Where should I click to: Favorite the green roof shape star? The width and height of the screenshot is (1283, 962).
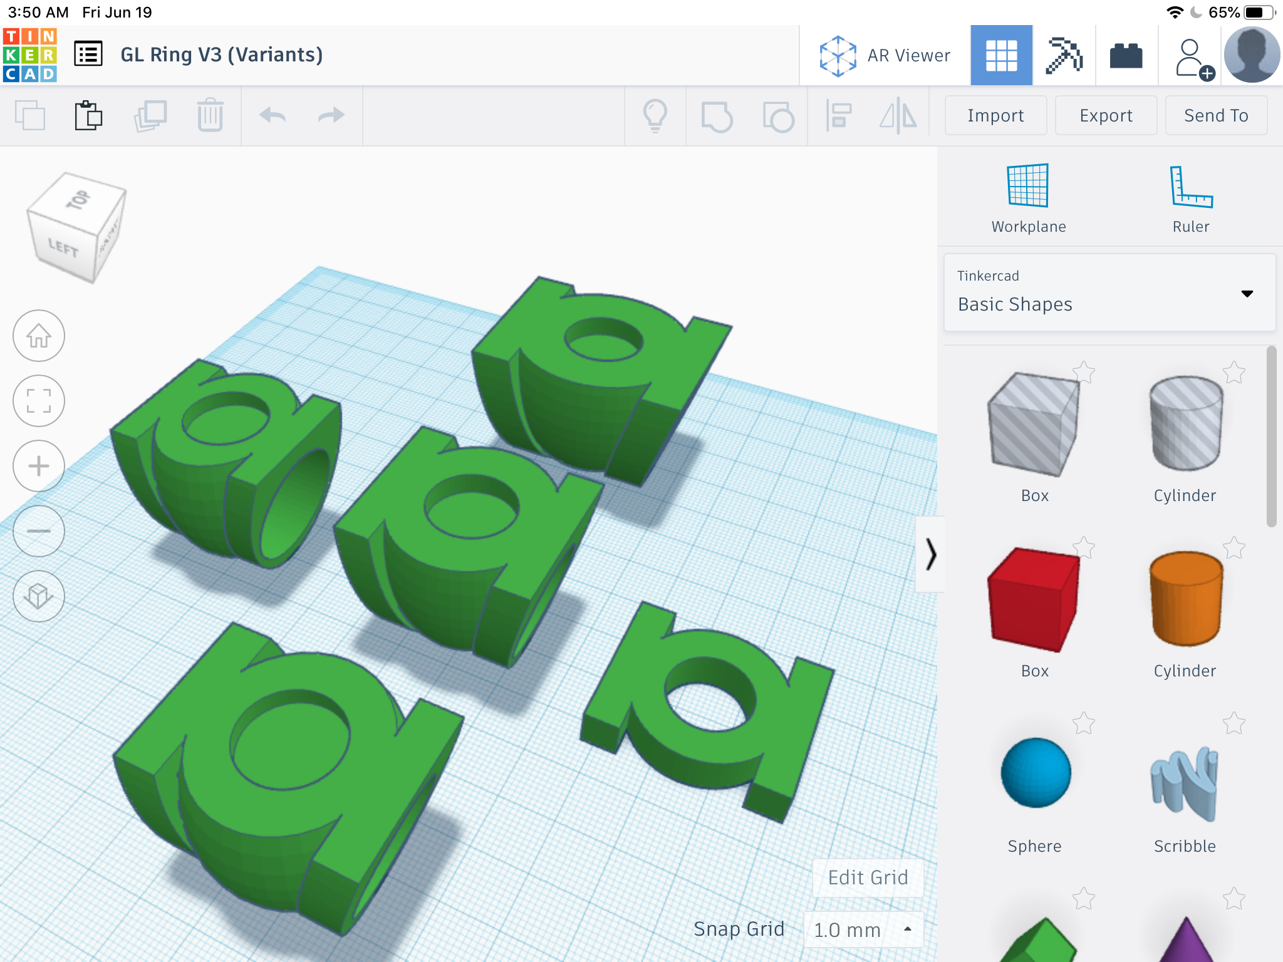[x=1084, y=899]
